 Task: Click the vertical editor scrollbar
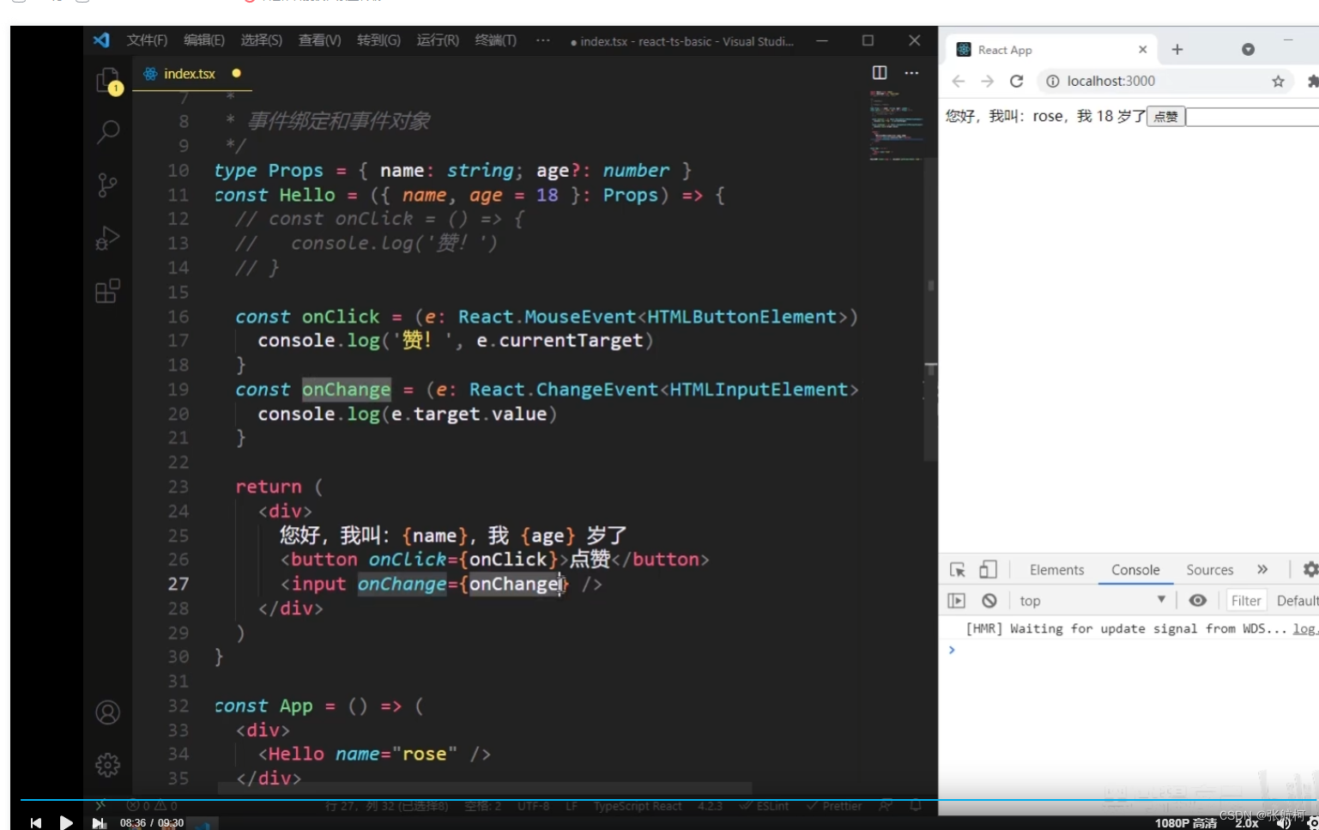click(x=930, y=309)
